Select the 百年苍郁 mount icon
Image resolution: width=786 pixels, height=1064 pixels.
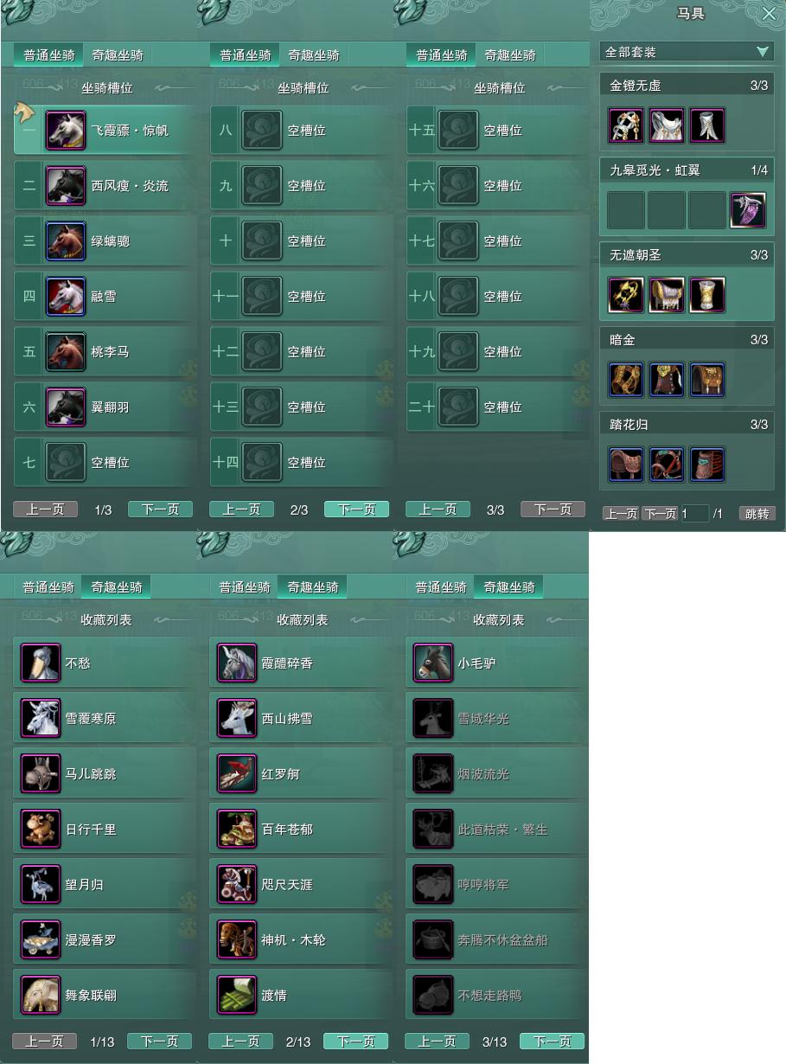[237, 830]
